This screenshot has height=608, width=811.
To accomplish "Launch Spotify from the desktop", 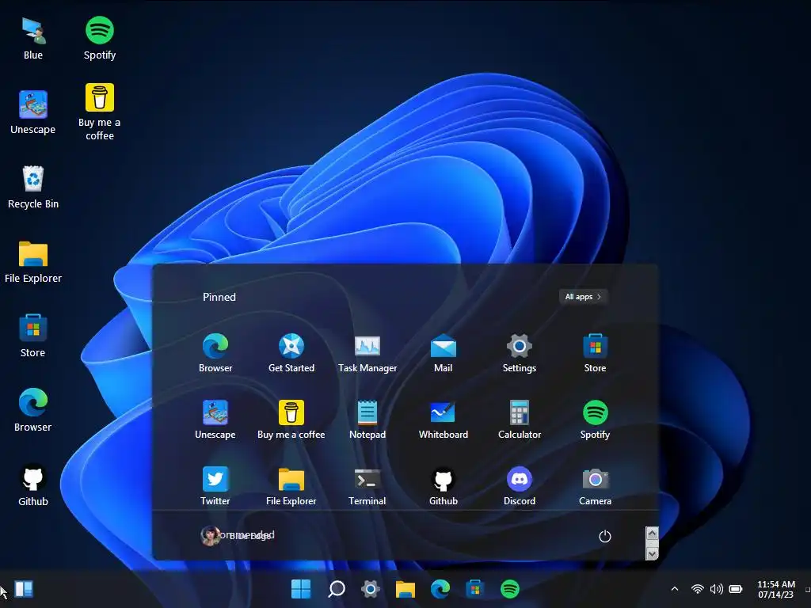I will (100, 39).
